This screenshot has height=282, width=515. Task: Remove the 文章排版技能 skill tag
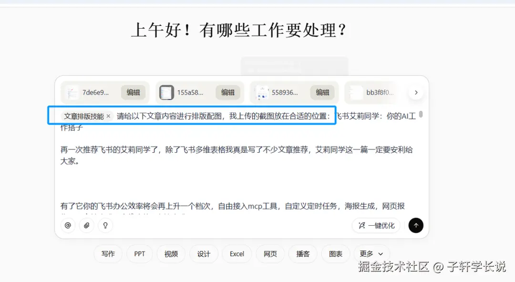tap(109, 115)
